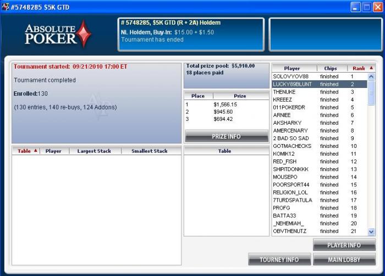The height and width of the screenshot is (276, 385).
Task: Click the PRIZE INFO button
Action: 227,136
